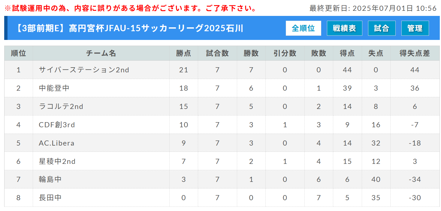Click the 得点 column header
Viewport: 441px width, 211px height.
click(x=347, y=53)
